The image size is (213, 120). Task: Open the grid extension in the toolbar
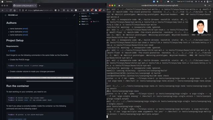click(x=84, y=10)
